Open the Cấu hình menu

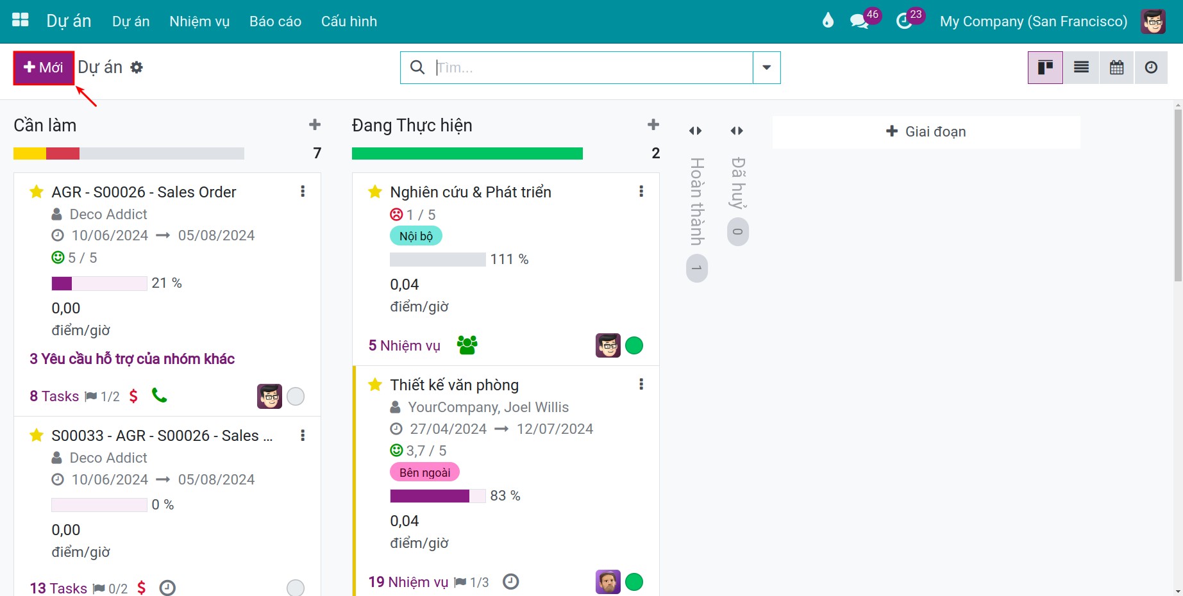tap(349, 21)
